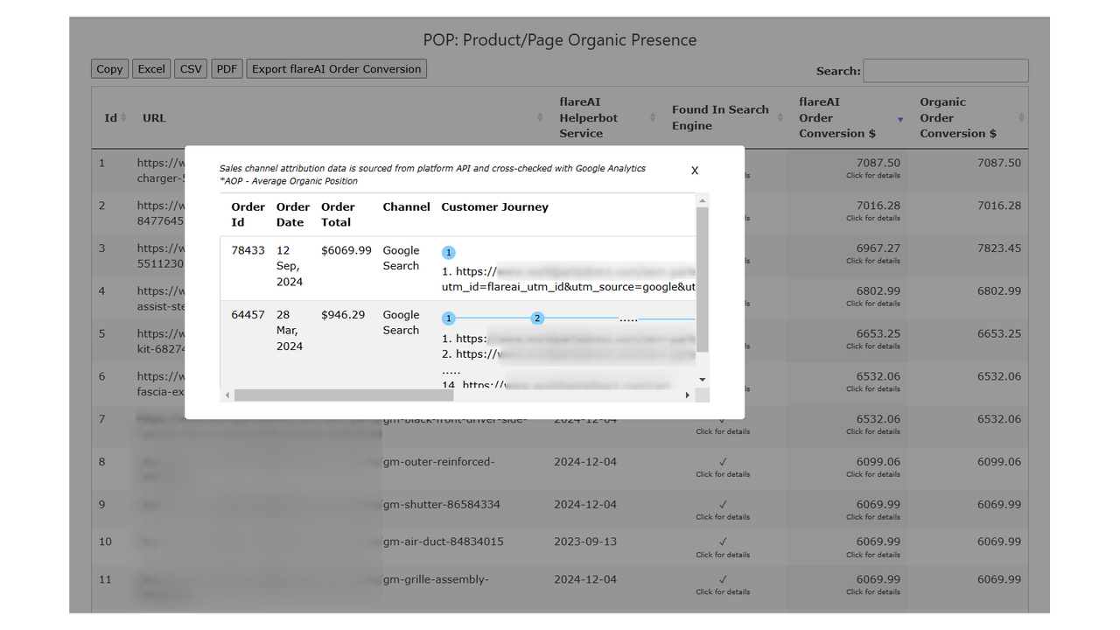Click search engine checkmark details in row 11

pyautogui.click(x=723, y=592)
